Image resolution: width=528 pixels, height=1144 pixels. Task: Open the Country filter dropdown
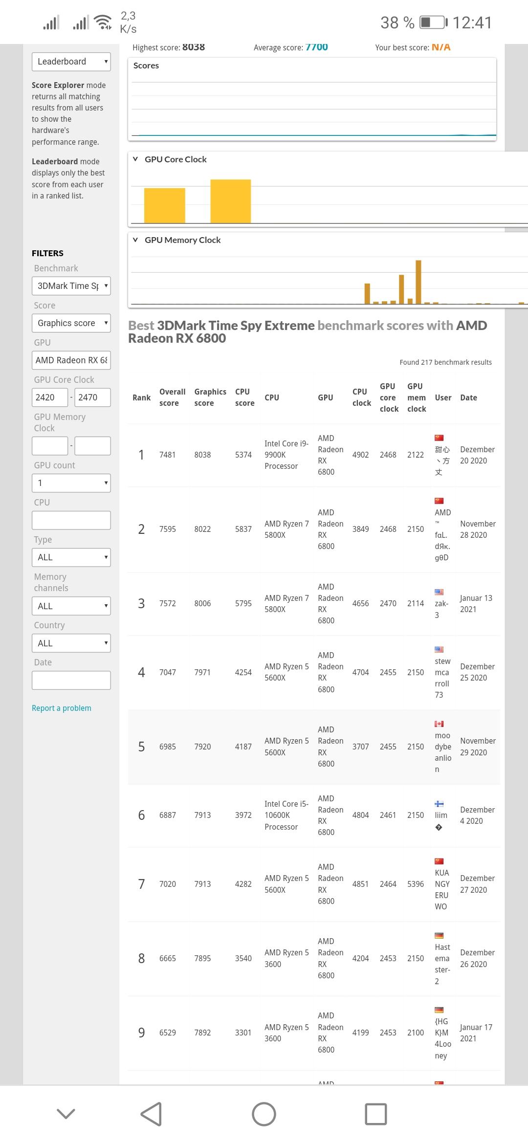point(71,643)
